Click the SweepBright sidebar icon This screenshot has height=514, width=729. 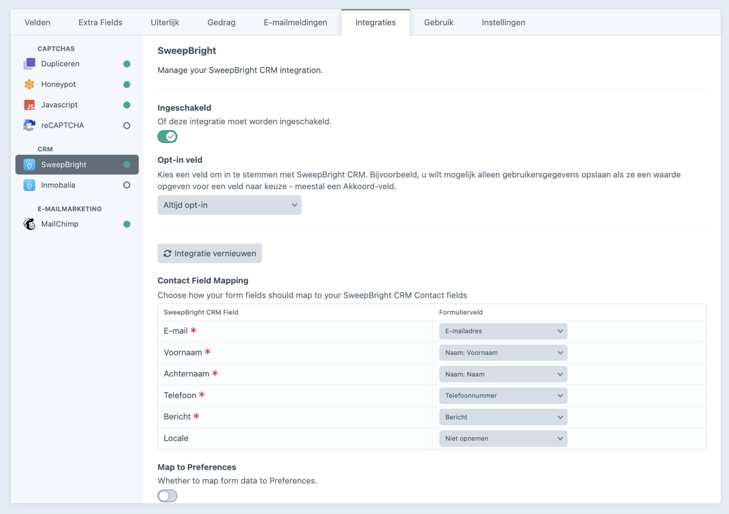(x=29, y=165)
